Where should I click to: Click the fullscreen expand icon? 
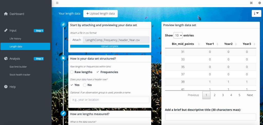coord(251,3)
